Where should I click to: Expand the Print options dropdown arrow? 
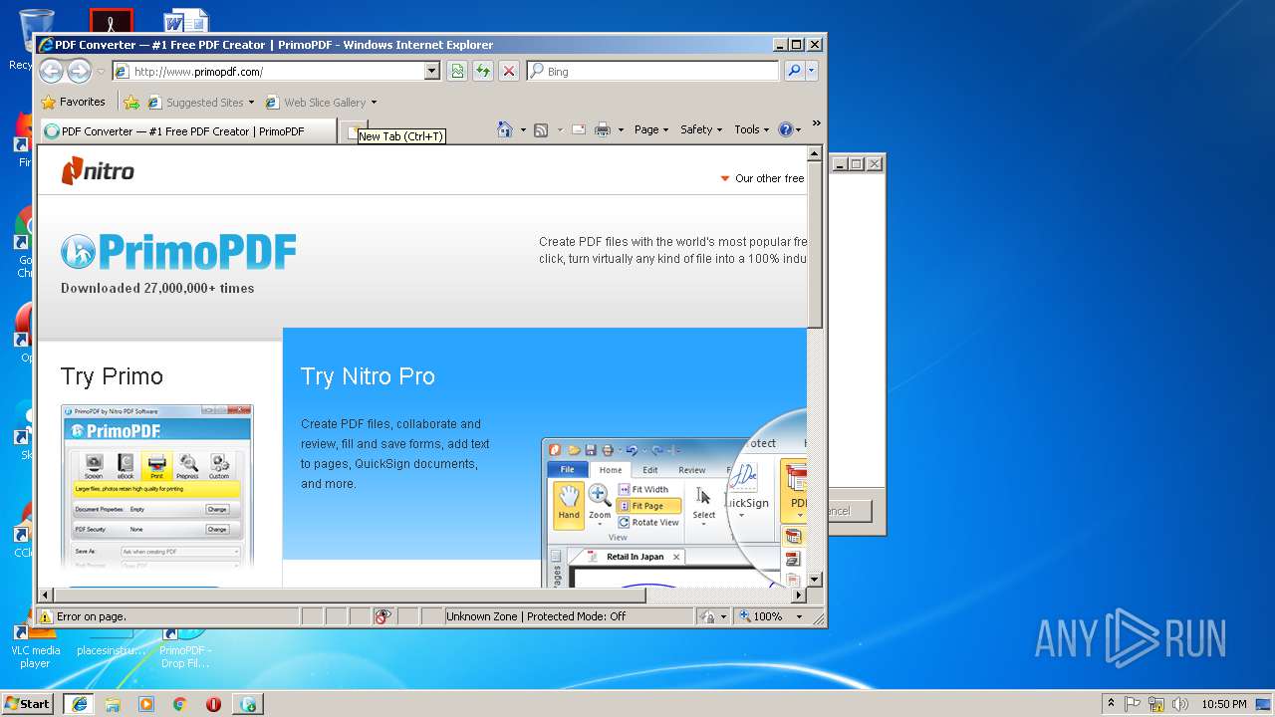(x=621, y=129)
